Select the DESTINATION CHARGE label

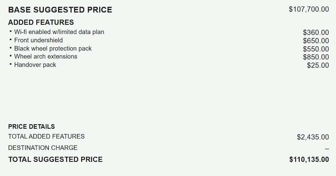tap(43, 148)
